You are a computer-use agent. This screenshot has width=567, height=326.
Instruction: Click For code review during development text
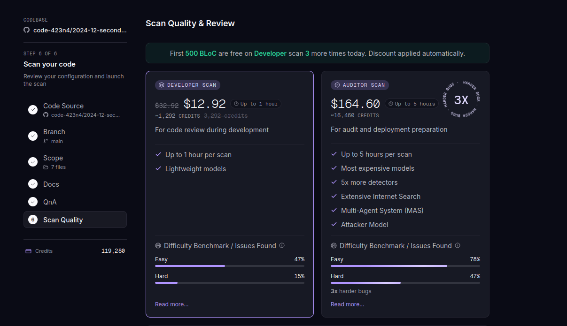212,130
